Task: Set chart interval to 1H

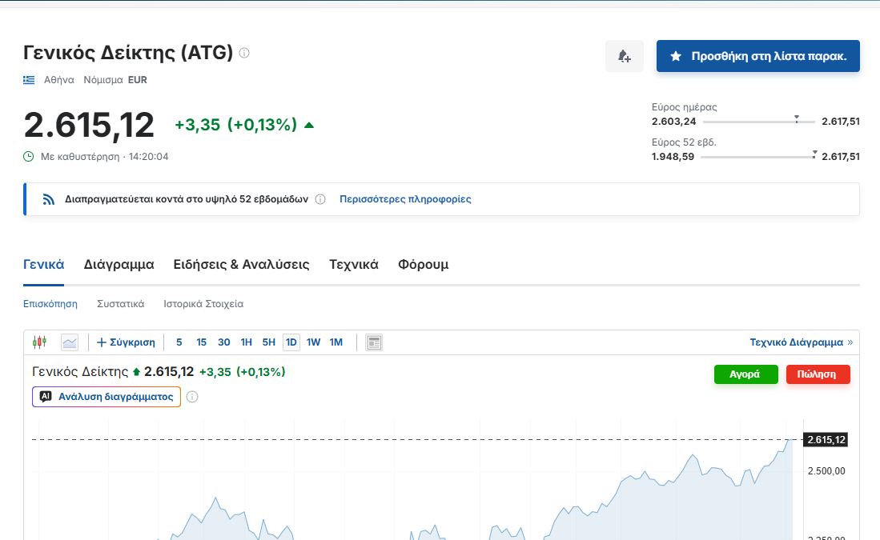Action: coord(247,342)
